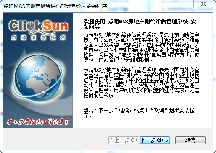Click the 下一步(N) next button

pyautogui.click(x=155, y=140)
